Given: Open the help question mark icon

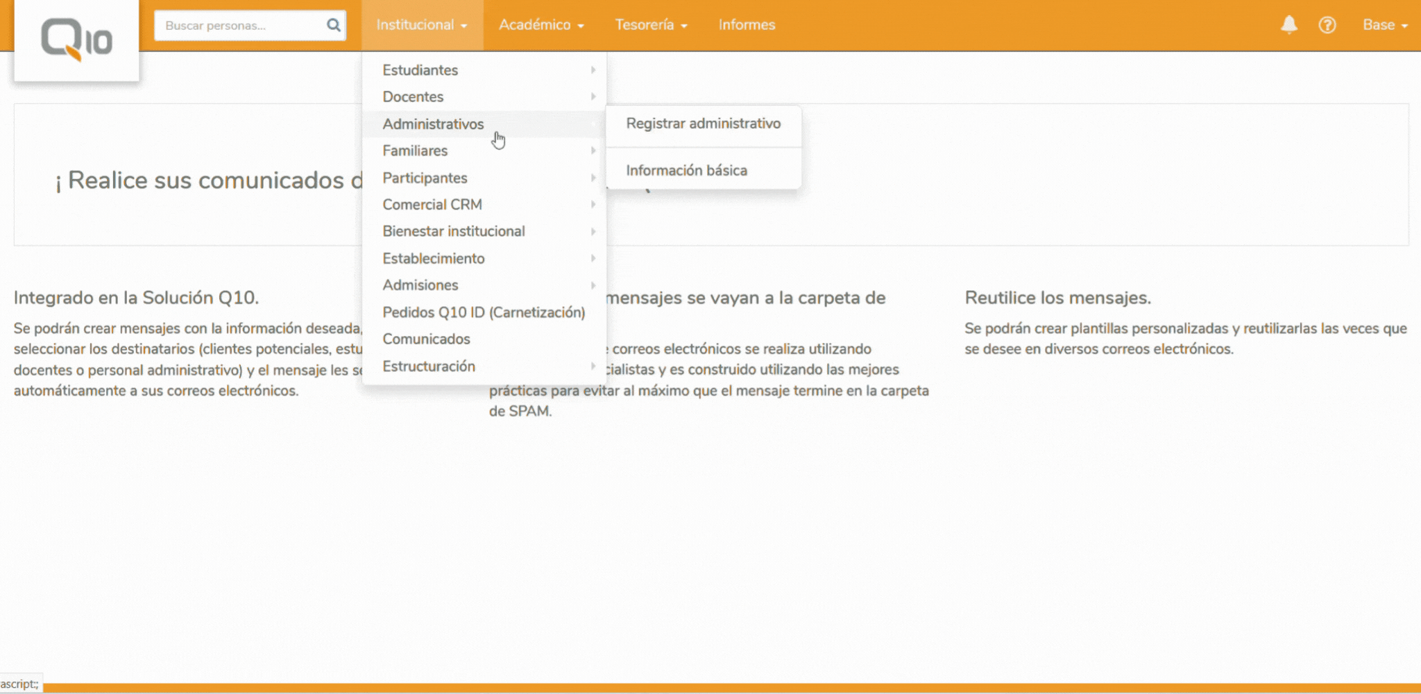Looking at the screenshot, I should point(1327,25).
